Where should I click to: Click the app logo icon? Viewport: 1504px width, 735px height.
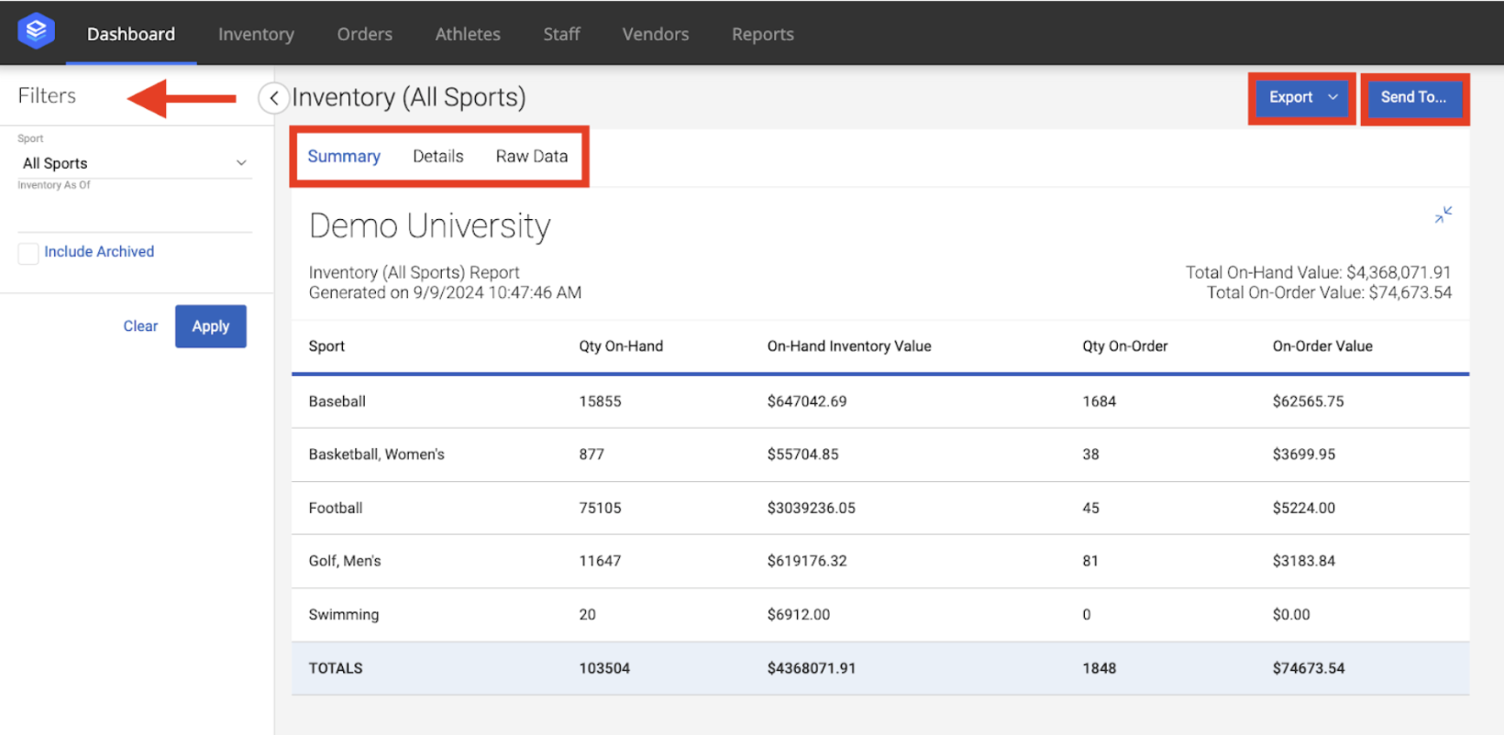[36, 31]
